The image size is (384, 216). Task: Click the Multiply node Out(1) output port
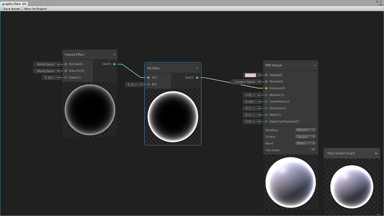tap(197, 78)
